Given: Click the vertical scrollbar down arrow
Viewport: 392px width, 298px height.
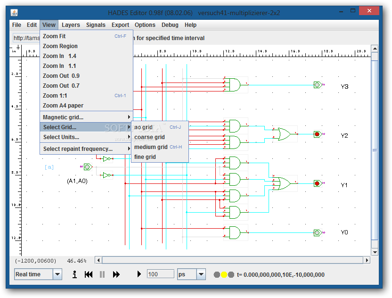Looking at the screenshot, I should (x=375, y=252).
